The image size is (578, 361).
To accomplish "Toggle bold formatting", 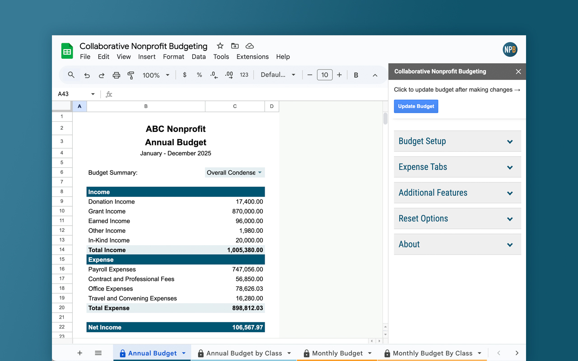I will (356, 75).
